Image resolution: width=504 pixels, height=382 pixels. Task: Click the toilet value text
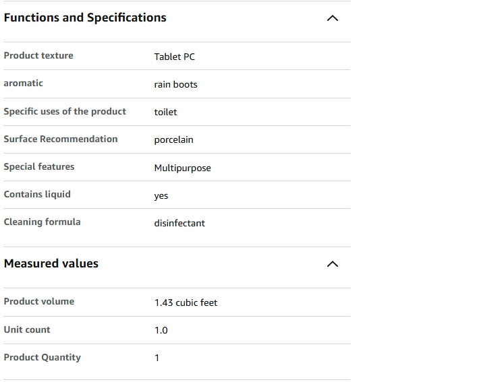coord(165,112)
